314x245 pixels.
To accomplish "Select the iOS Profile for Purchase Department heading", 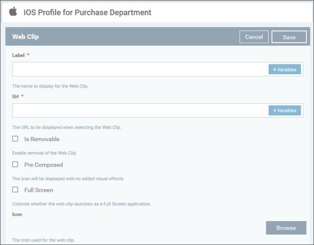I will click(87, 13).
